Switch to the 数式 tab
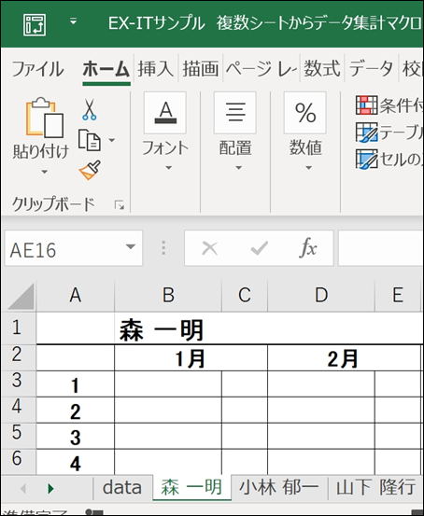This screenshot has width=424, height=516. 321,69
